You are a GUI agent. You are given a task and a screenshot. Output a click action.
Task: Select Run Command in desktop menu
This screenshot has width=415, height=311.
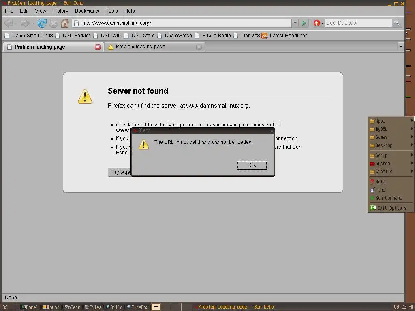tap(391, 198)
